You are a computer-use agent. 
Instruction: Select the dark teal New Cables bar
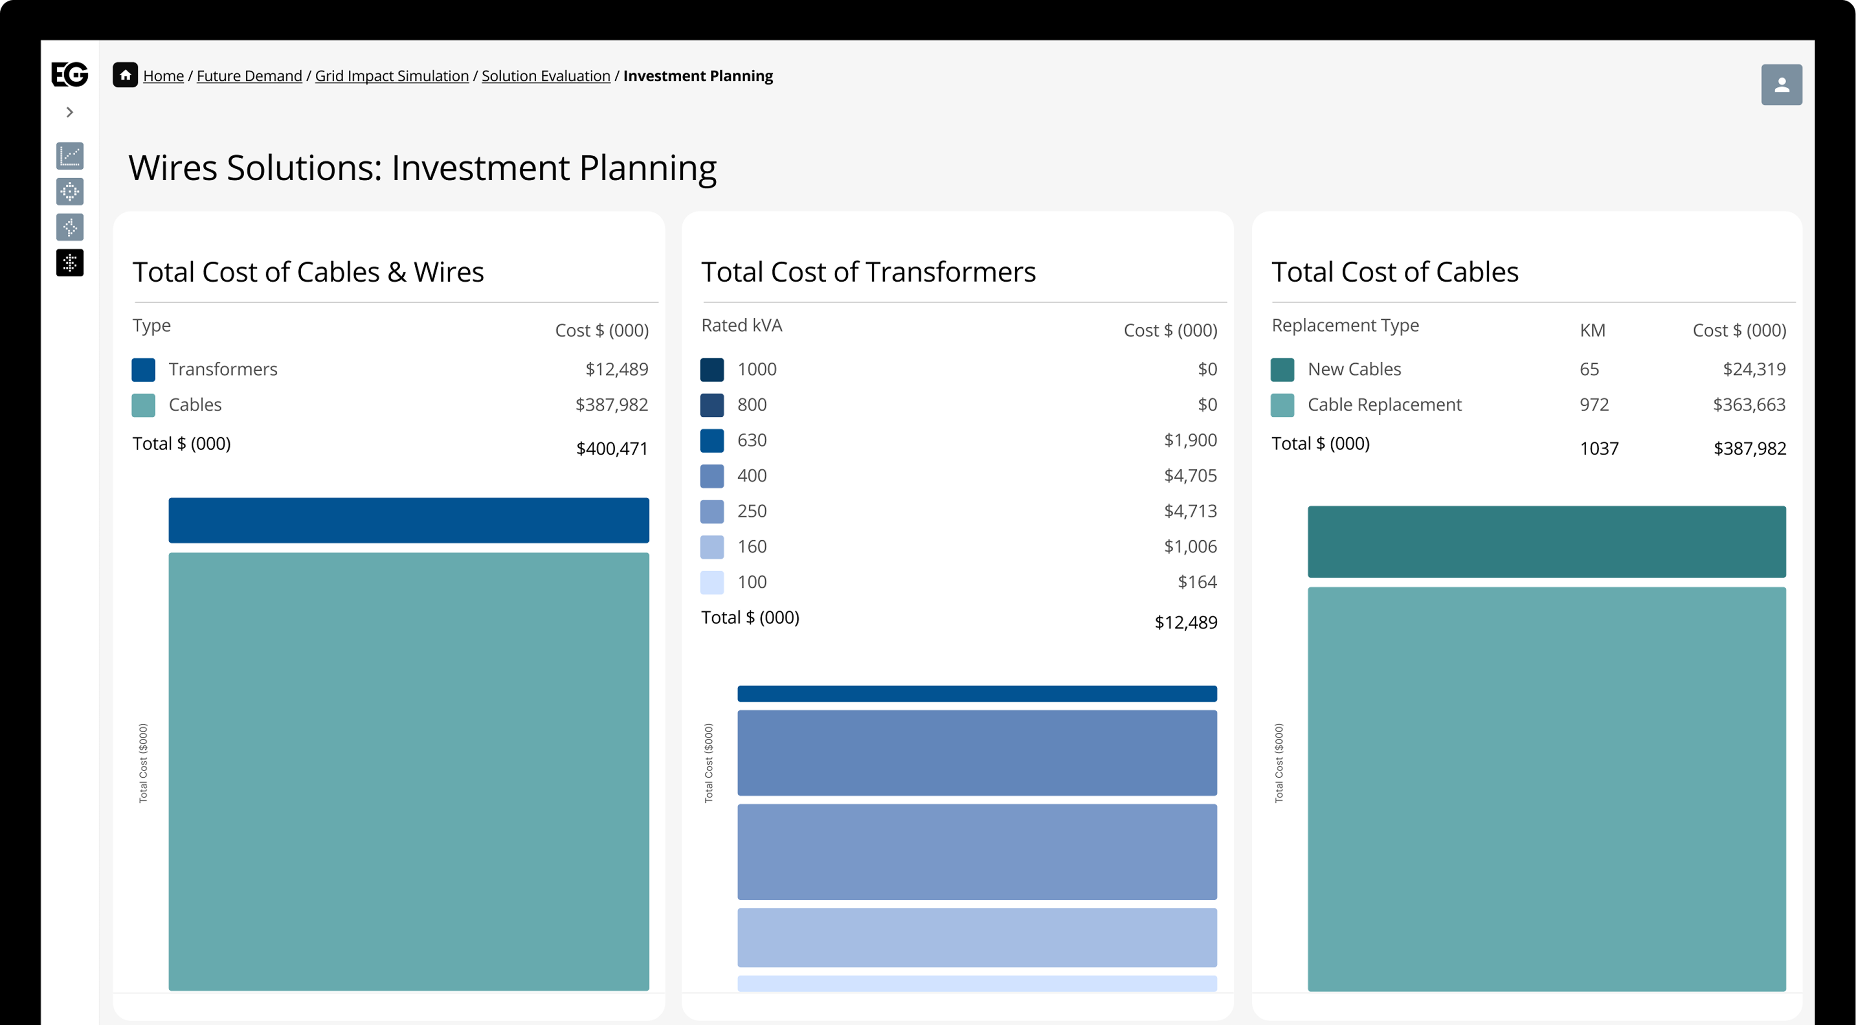coord(1546,542)
